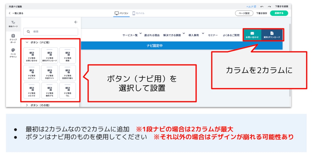Open the クリップボード sidebar panel

[x=13, y=38]
